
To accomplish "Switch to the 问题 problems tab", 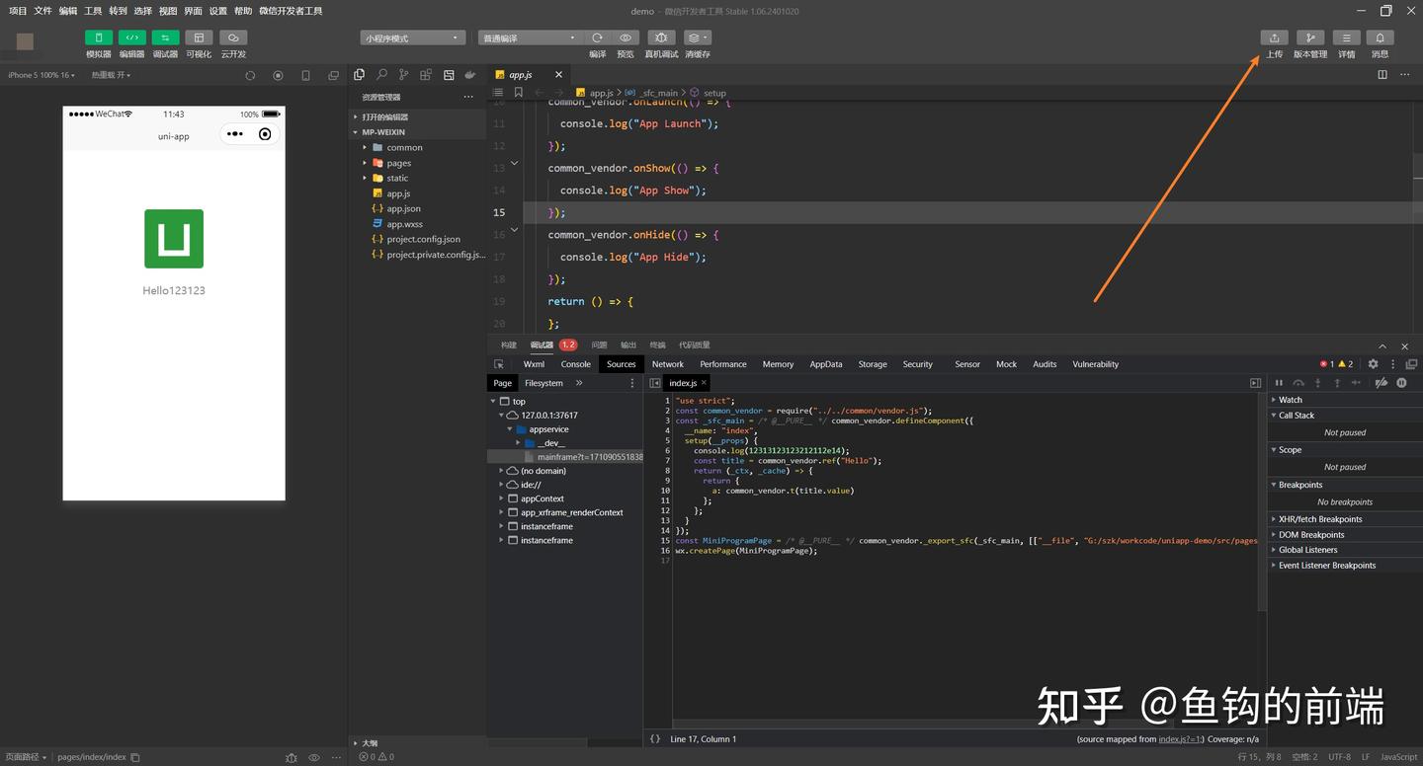I will click(599, 345).
